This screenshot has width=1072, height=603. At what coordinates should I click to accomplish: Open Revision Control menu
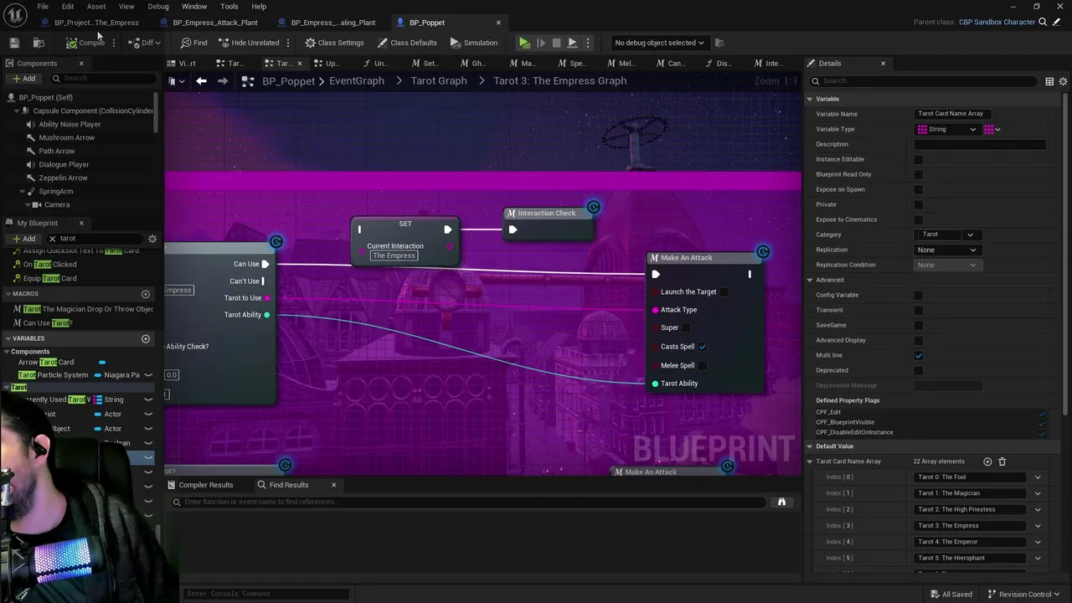click(1024, 595)
